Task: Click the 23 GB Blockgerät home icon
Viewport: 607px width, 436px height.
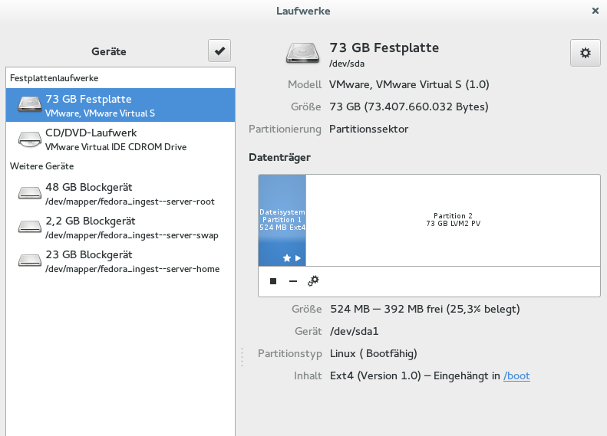Action: (x=30, y=261)
